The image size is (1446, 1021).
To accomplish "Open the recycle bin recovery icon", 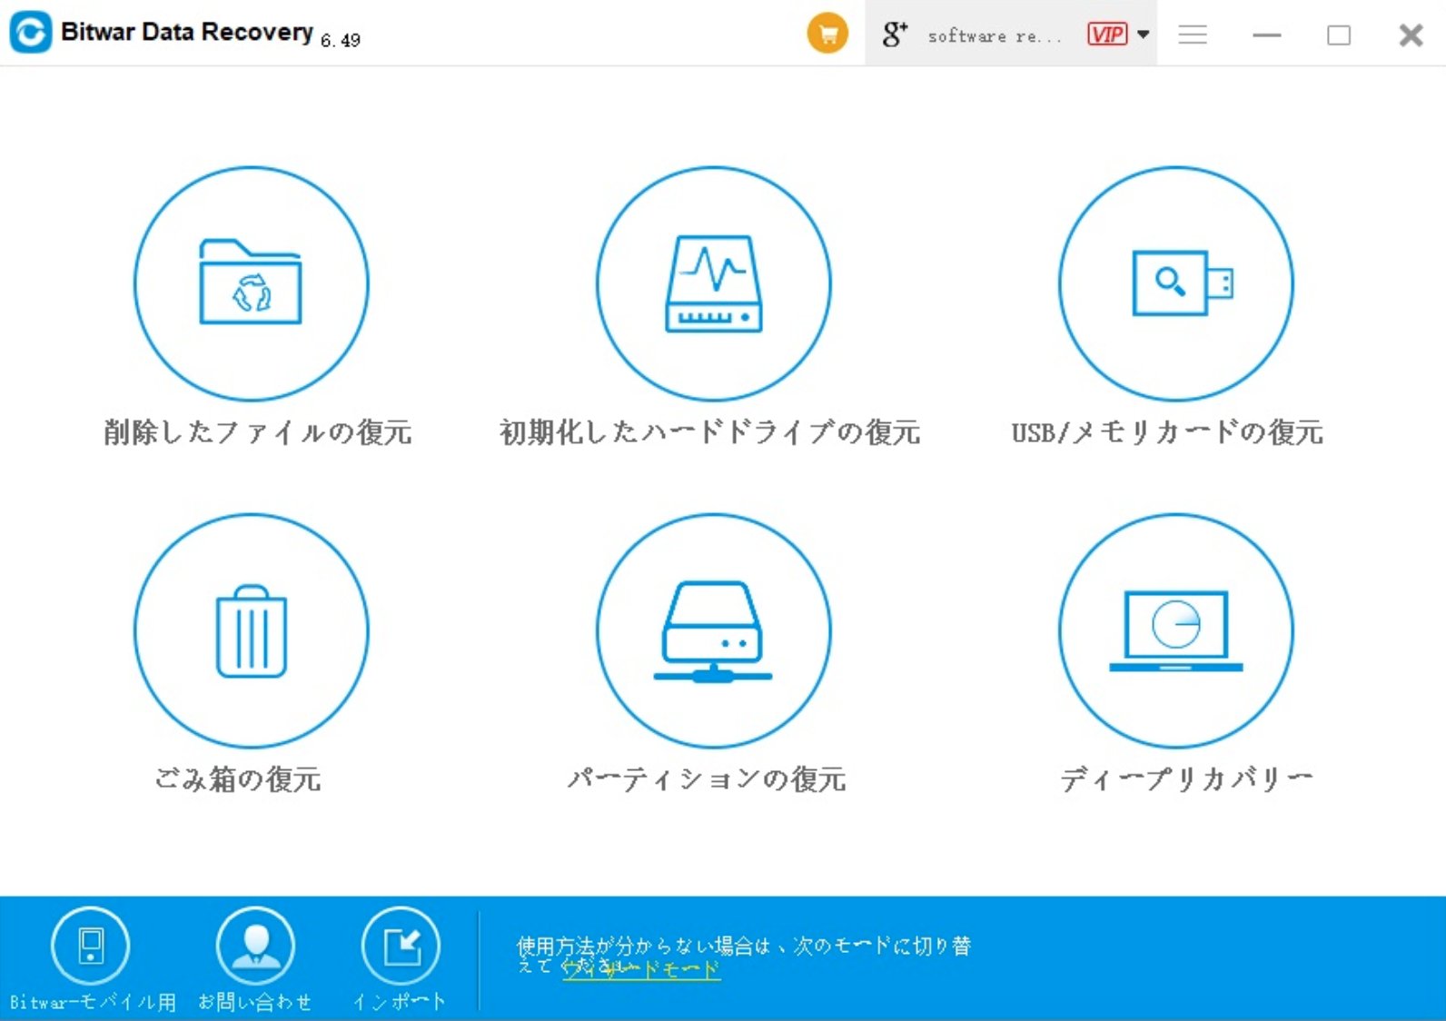I will [x=252, y=631].
